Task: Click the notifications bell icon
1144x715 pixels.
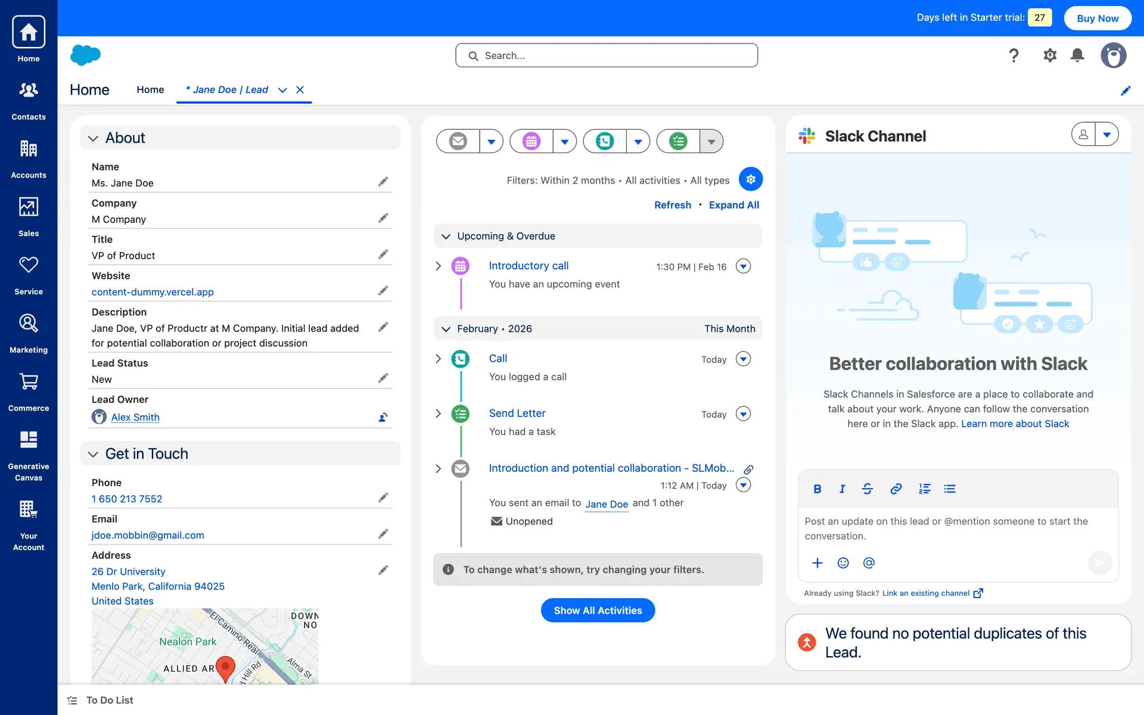Action: pyautogui.click(x=1077, y=55)
